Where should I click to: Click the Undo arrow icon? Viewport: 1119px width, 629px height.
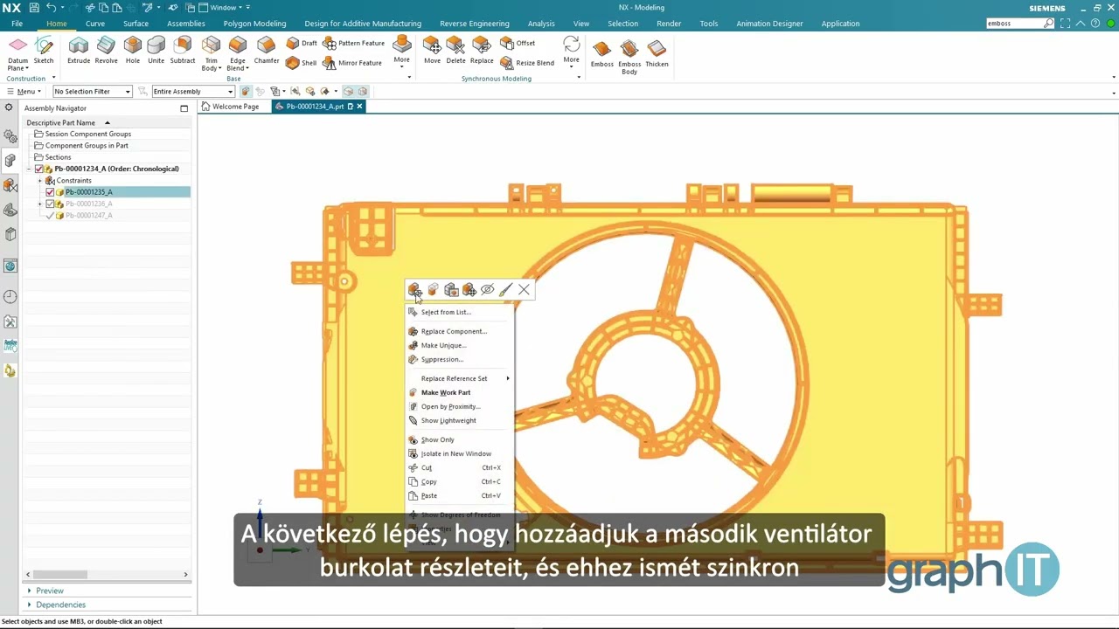(51, 8)
